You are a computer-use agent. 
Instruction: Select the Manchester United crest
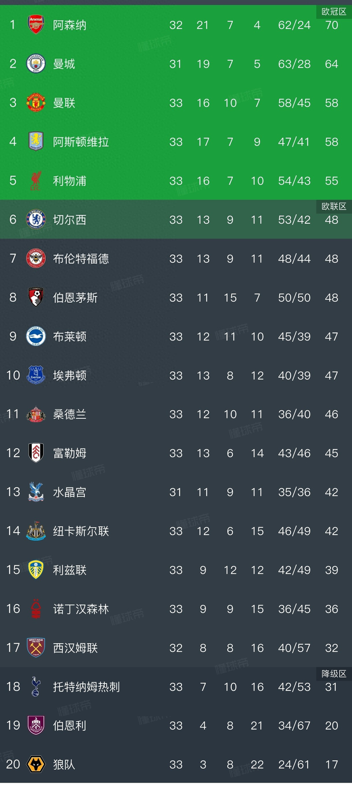[x=36, y=103]
